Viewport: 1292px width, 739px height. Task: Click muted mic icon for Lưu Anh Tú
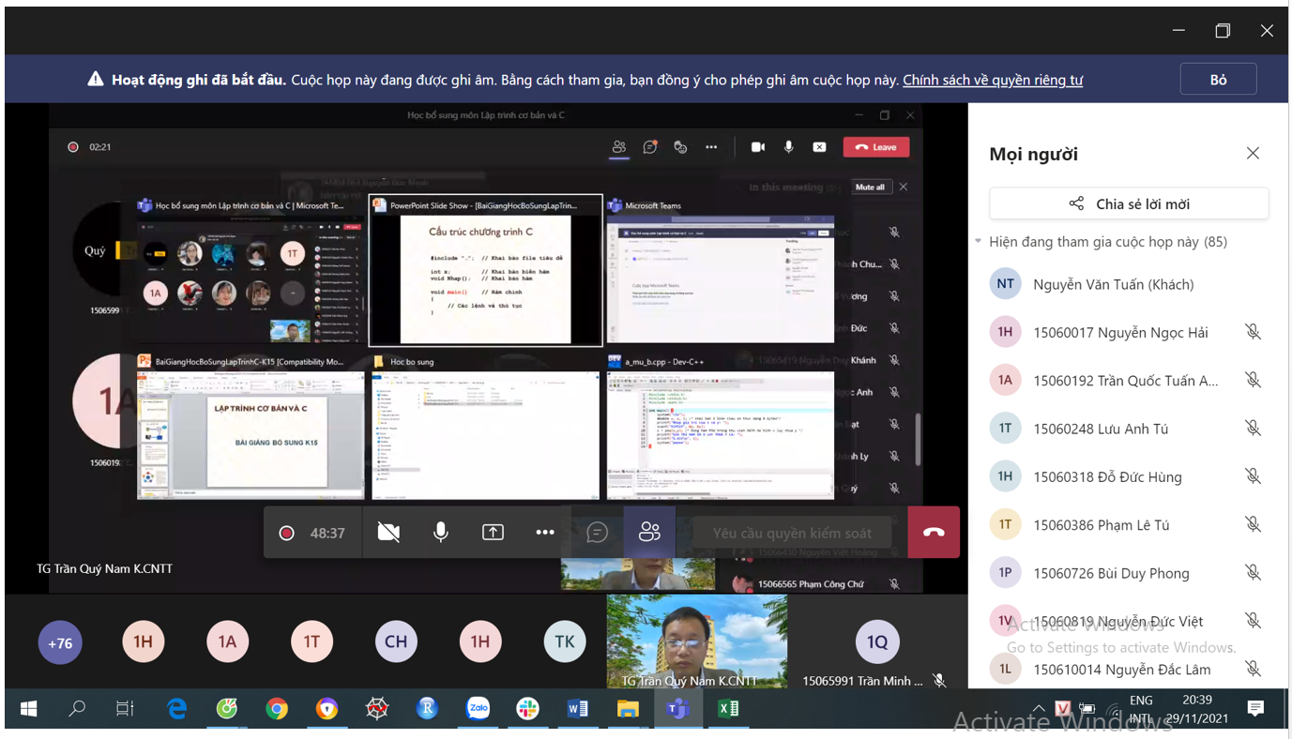[1253, 429]
